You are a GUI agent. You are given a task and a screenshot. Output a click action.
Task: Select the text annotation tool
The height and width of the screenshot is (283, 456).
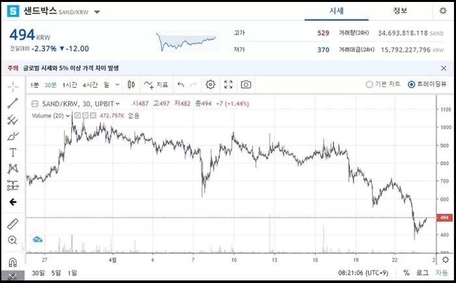pyautogui.click(x=13, y=152)
